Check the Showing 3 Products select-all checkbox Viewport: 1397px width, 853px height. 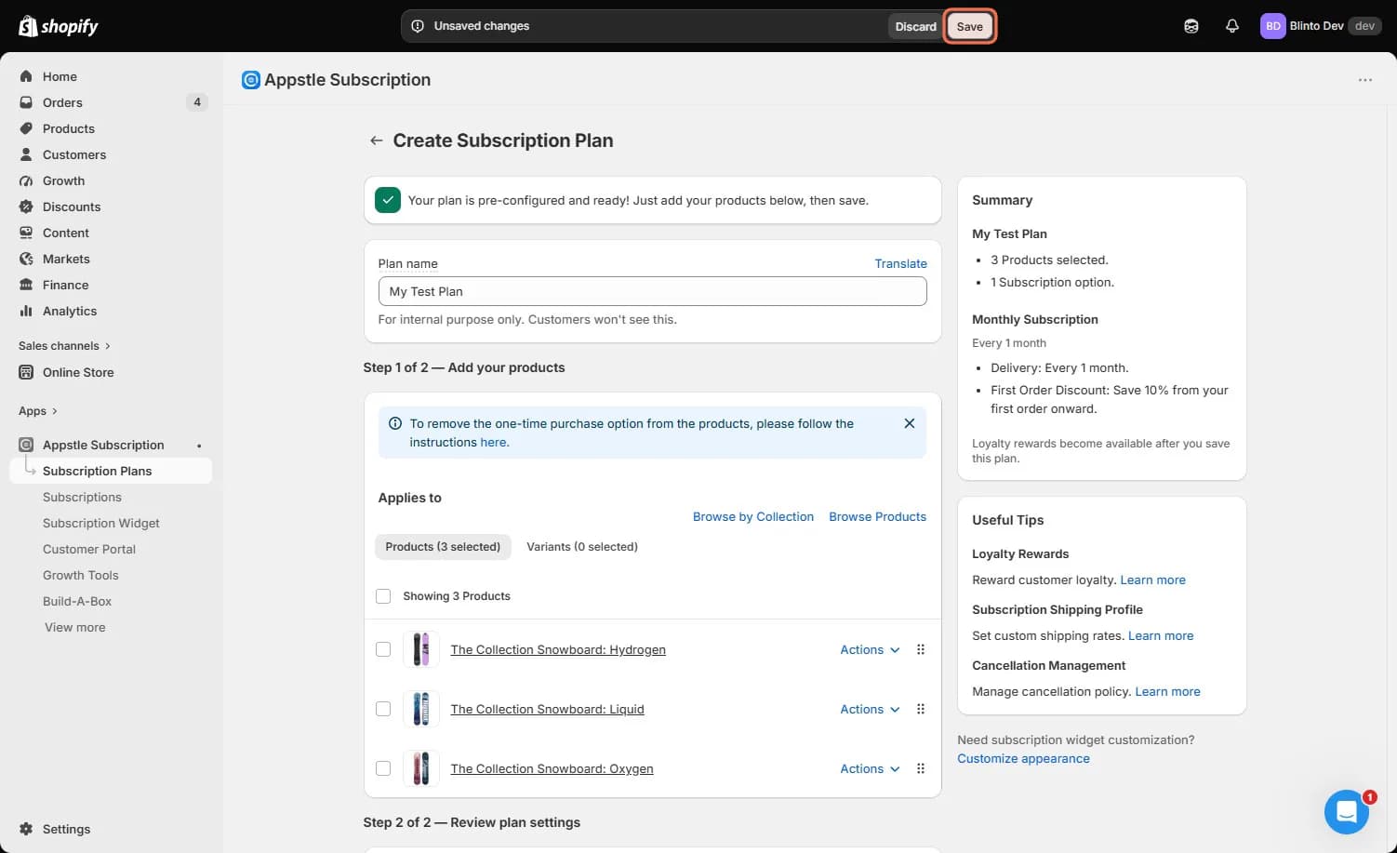coord(383,595)
